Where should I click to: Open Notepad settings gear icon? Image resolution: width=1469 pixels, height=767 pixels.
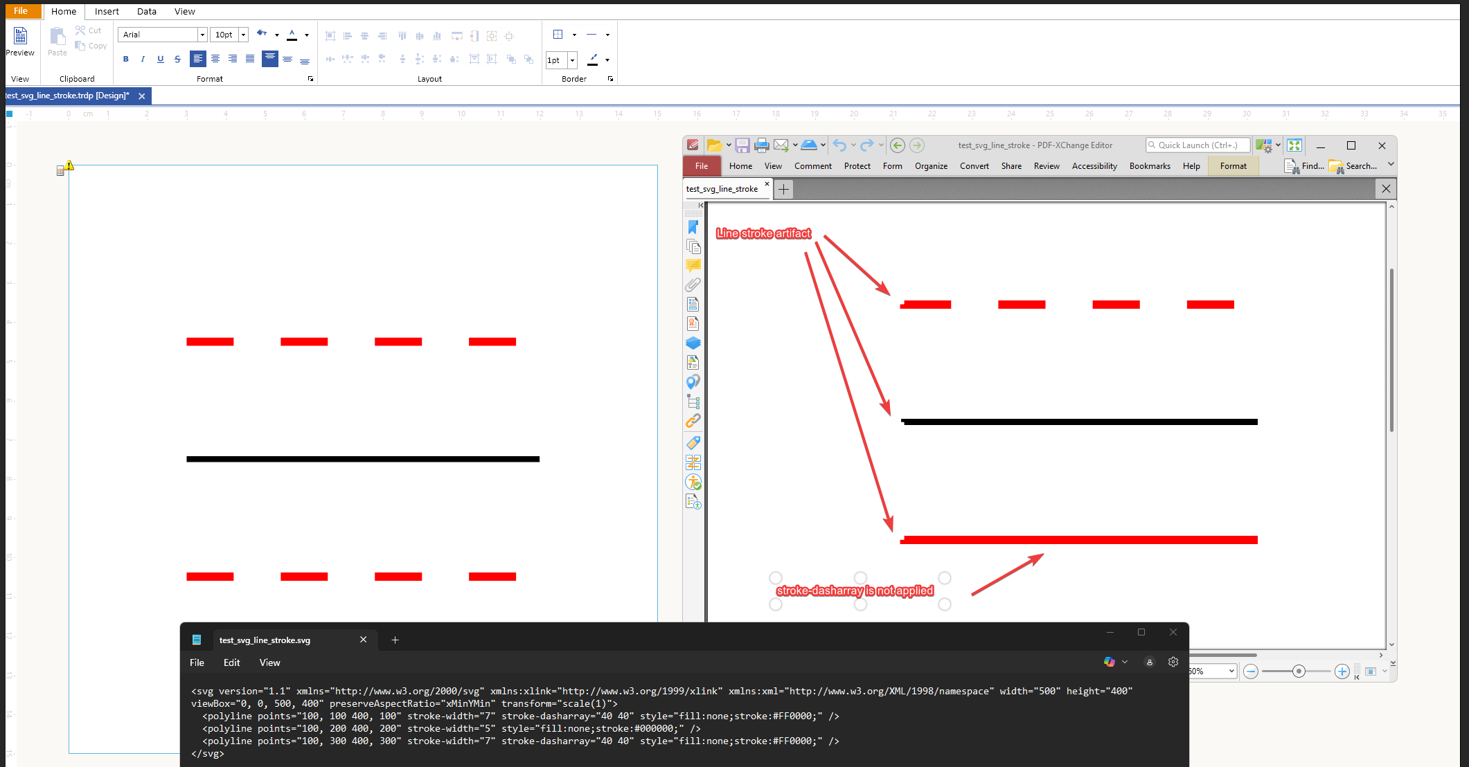(x=1173, y=662)
